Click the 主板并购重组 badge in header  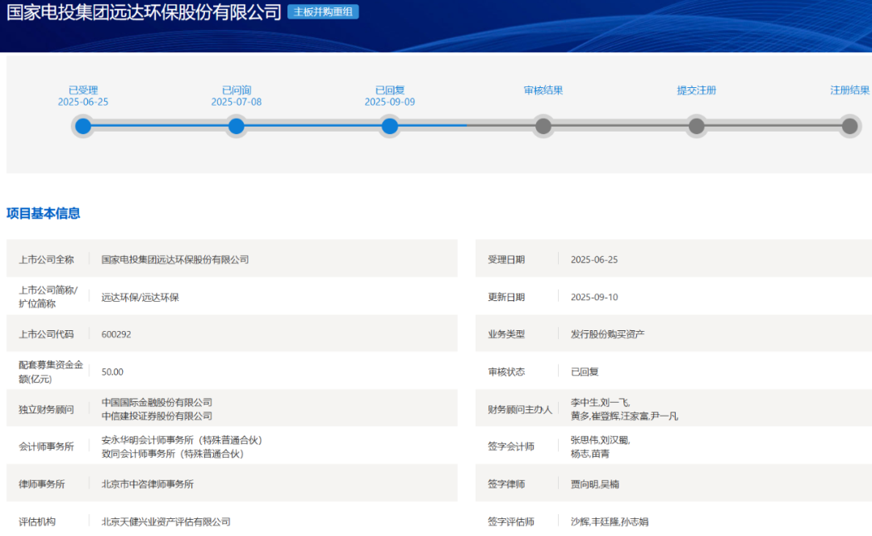pos(323,12)
